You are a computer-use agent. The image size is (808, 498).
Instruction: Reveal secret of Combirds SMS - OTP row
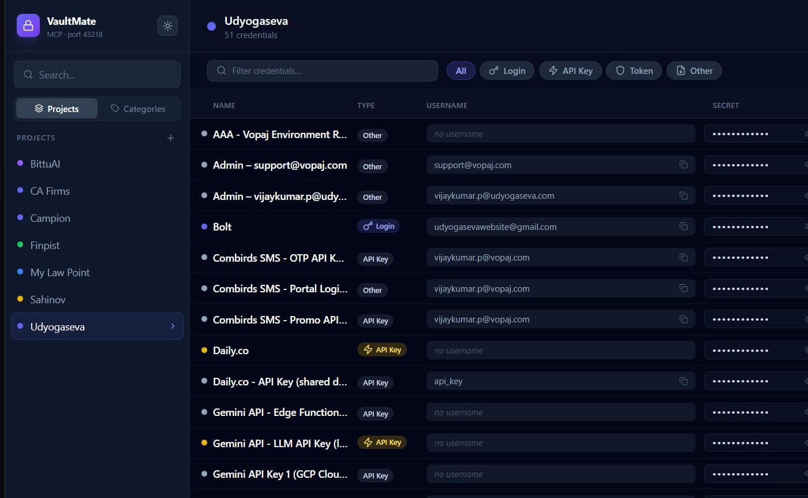pyautogui.click(x=806, y=257)
